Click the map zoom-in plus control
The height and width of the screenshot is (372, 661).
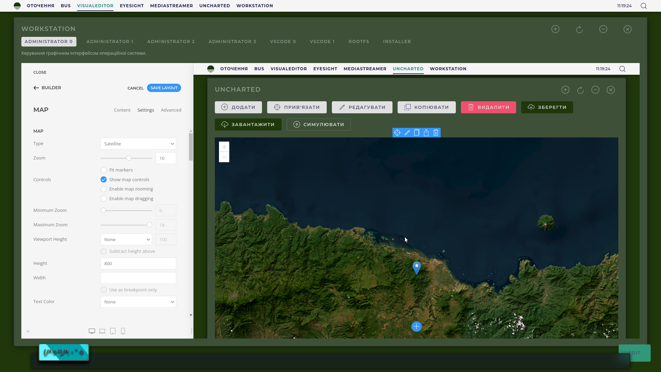pyautogui.click(x=224, y=147)
